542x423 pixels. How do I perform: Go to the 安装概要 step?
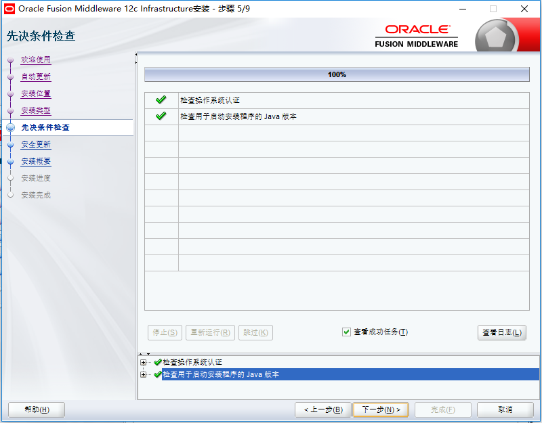coord(36,161)
